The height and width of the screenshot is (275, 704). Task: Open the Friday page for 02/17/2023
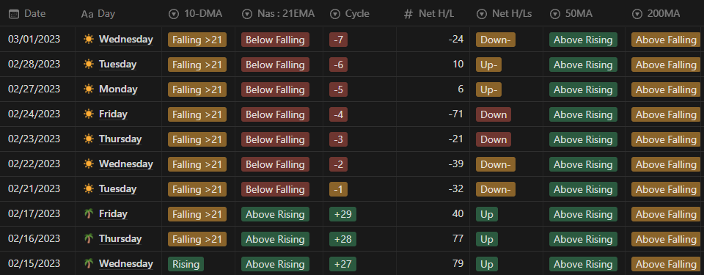(113, 214)
